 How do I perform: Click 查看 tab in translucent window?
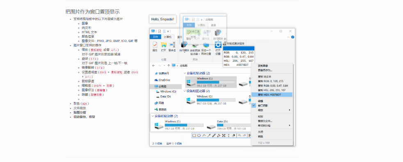213,25
